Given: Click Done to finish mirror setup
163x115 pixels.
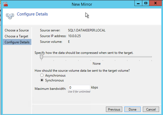Looking at the screenshot, I should [132, 110].
